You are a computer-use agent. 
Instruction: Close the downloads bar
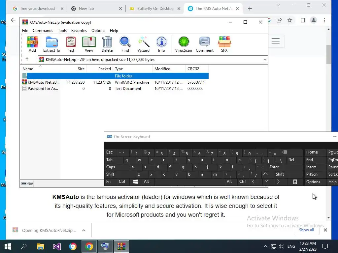click(325, 230)
